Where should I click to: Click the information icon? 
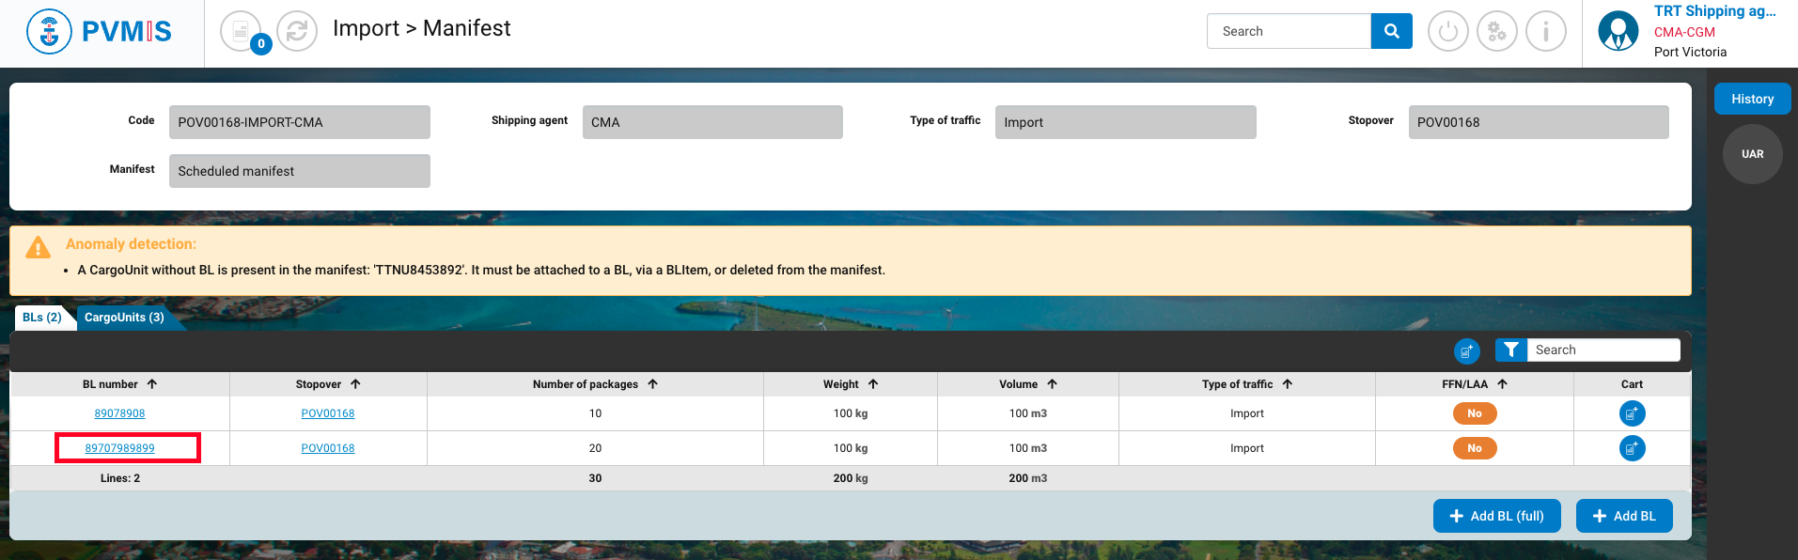point(1545,32)
